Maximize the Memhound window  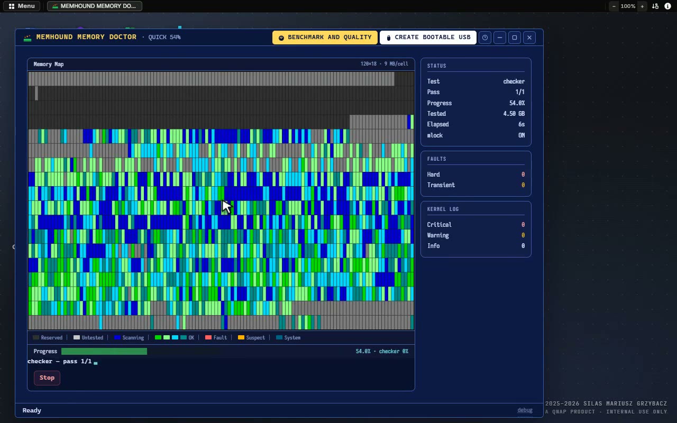click(x=515, y=38)
